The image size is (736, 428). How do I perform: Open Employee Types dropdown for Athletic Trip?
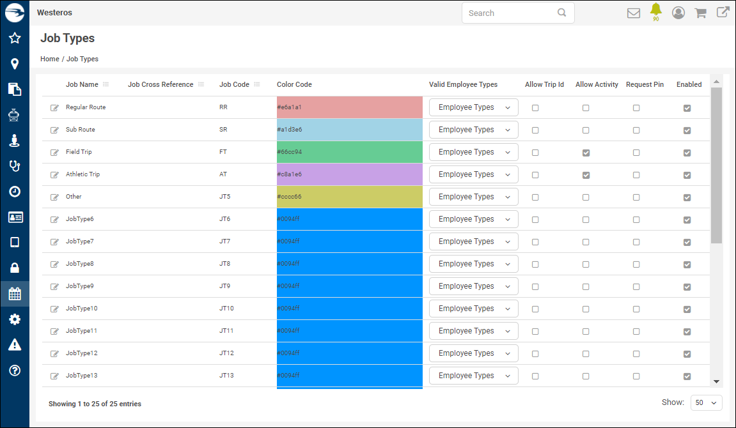pyautogui.click(x=474, y=174)
